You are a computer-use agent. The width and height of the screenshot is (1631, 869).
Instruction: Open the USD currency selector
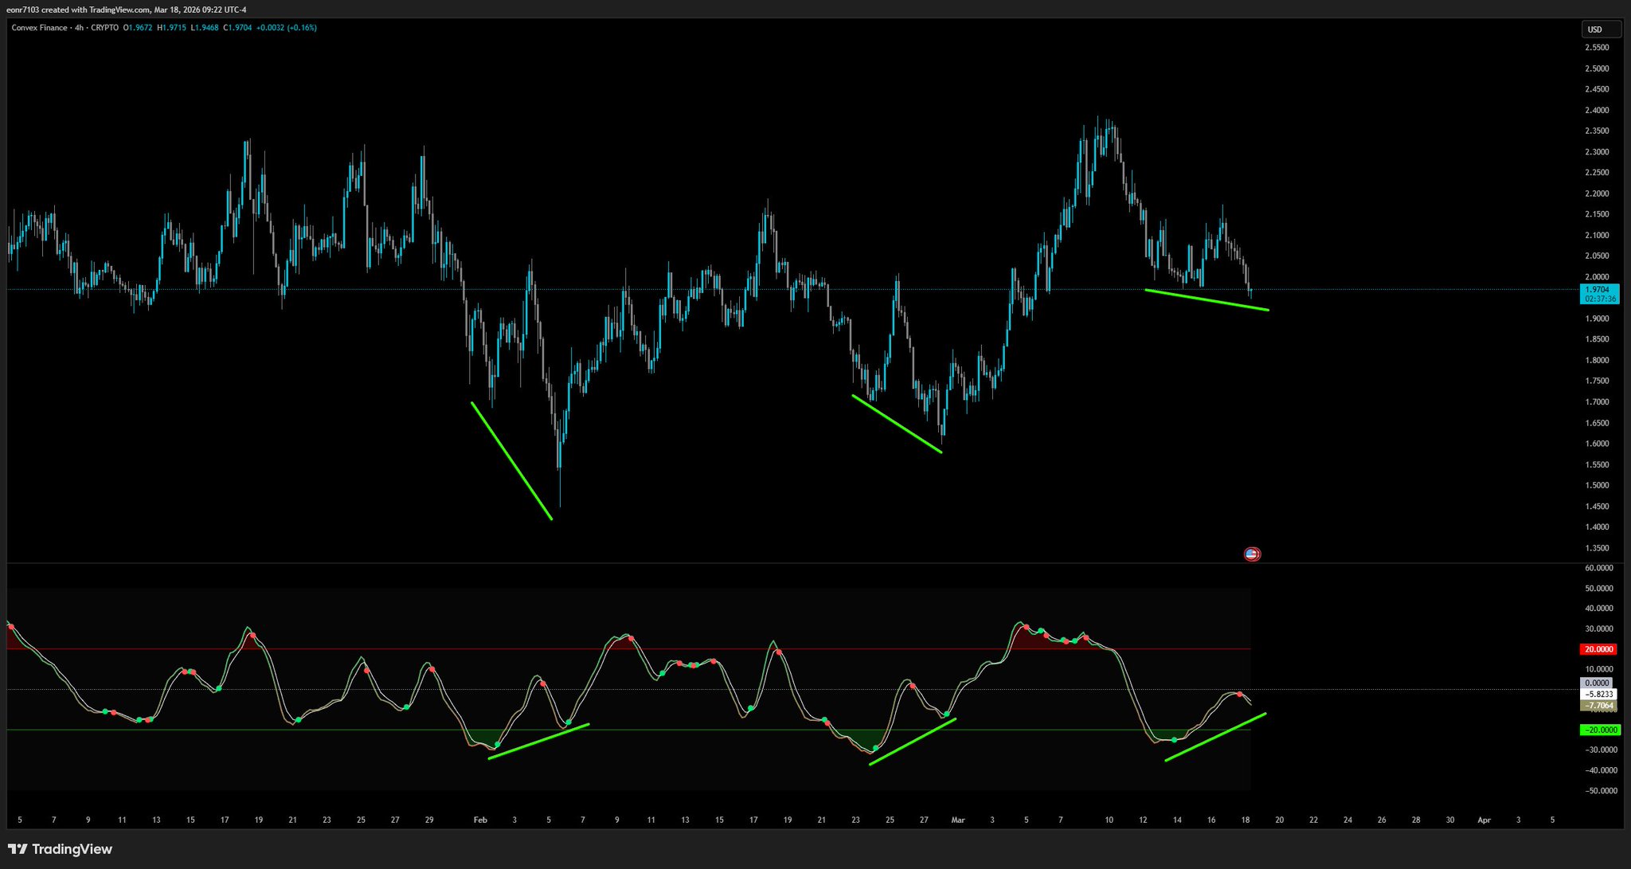(1600, 29)
